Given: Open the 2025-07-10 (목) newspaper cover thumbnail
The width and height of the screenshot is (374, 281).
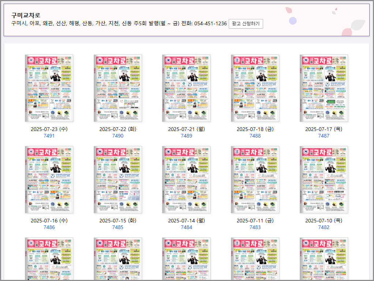Looking at the screenshot, I should (x=324, y=180).
